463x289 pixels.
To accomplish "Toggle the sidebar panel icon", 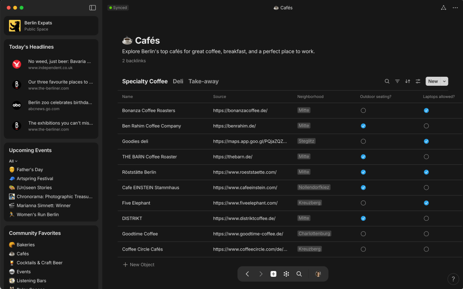I will 93,8.
